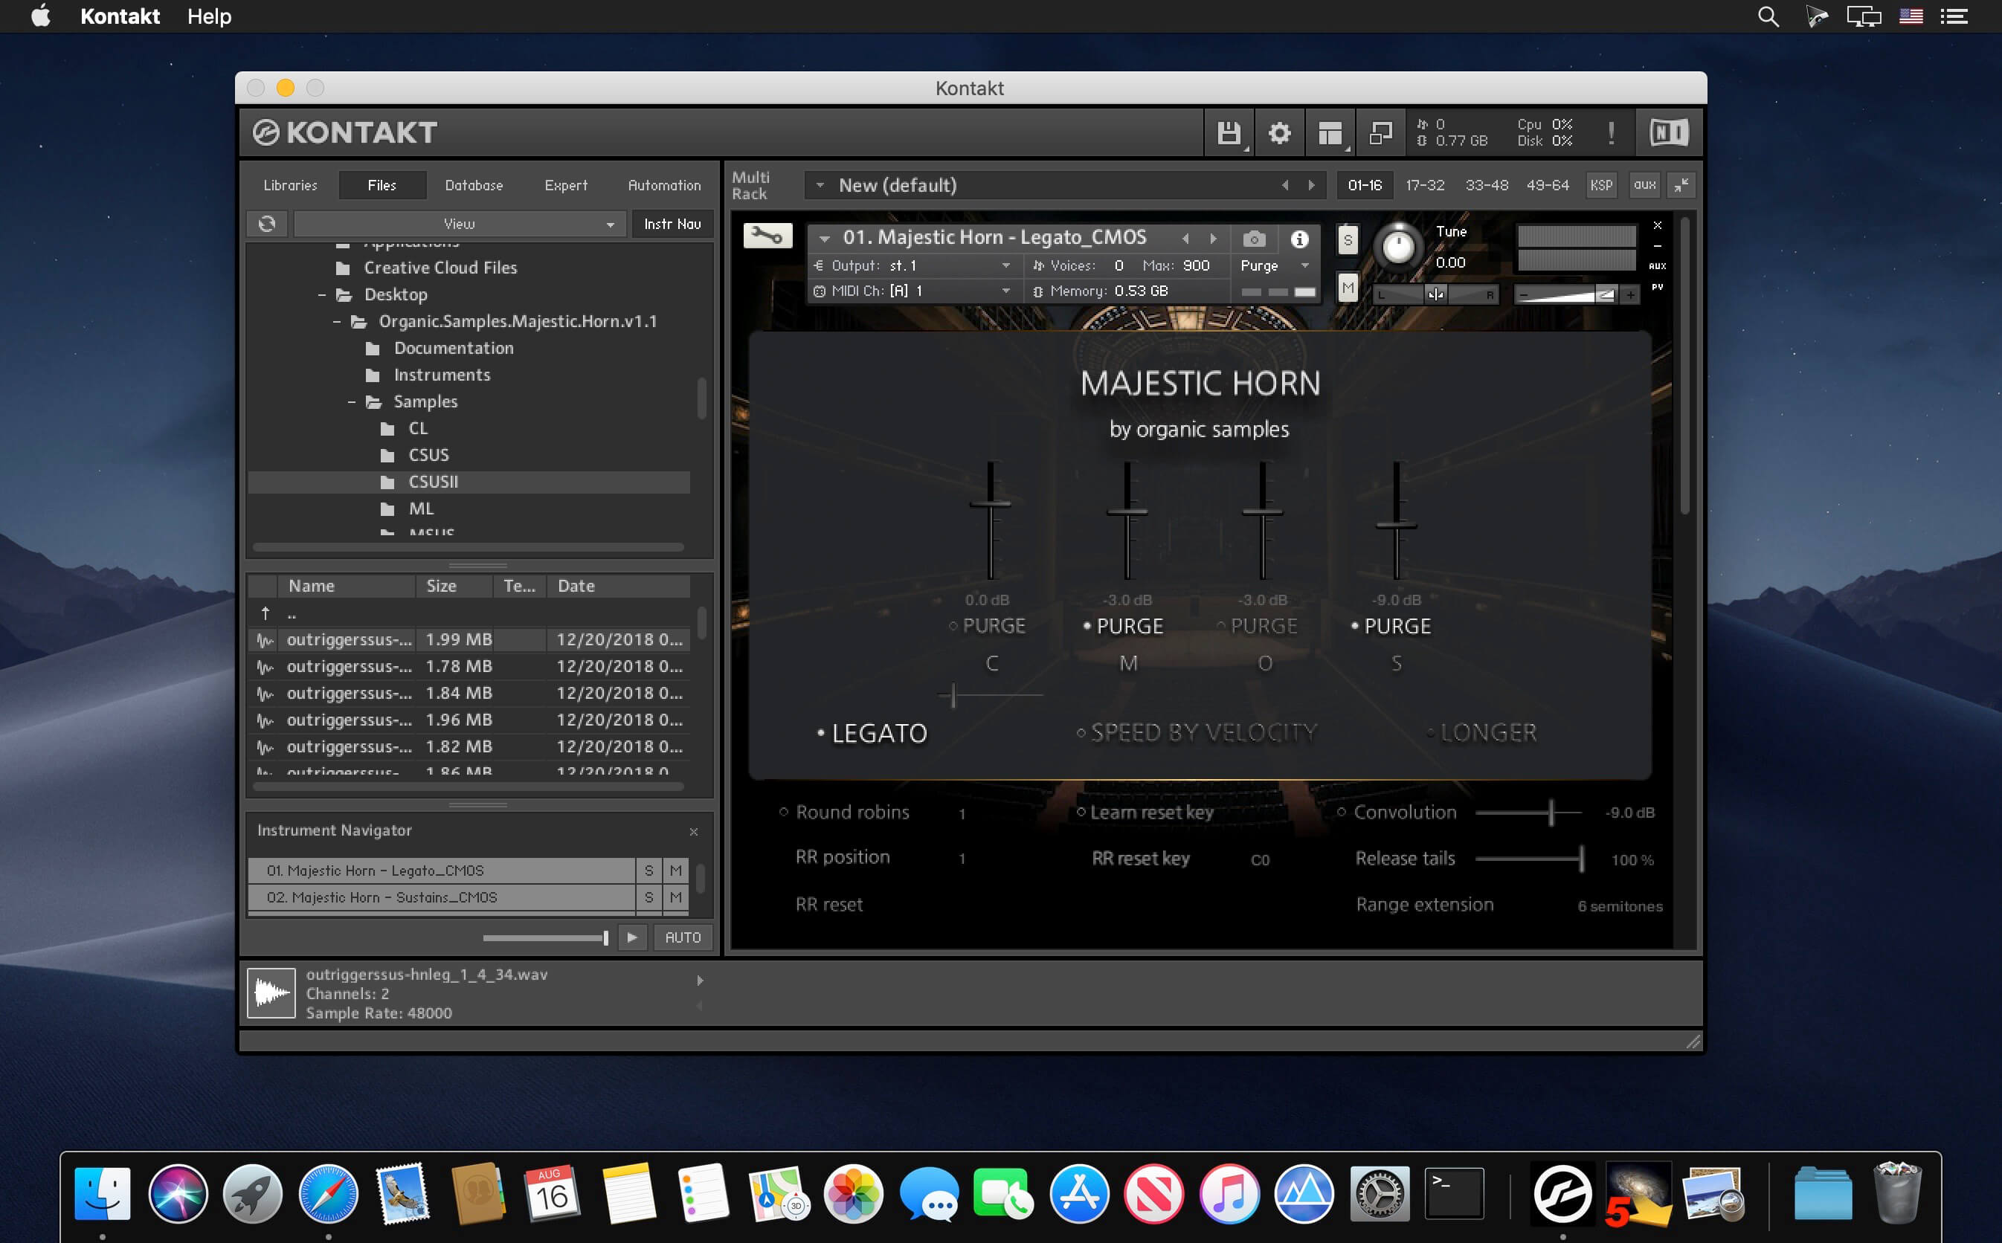Screen dimensions: 2002x1243
Task: Collapse the Samples folder
Action: click(352, 403)
